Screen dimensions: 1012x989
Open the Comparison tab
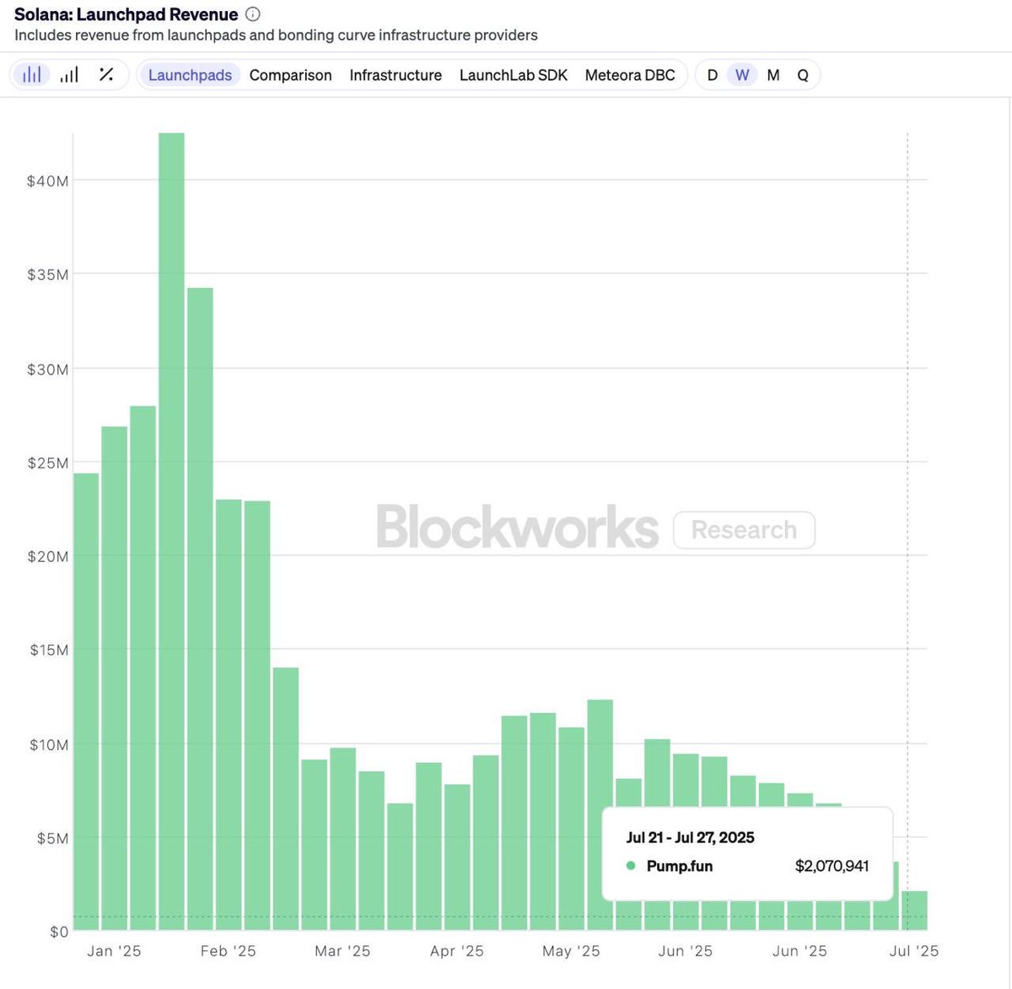tap(291, 75)
